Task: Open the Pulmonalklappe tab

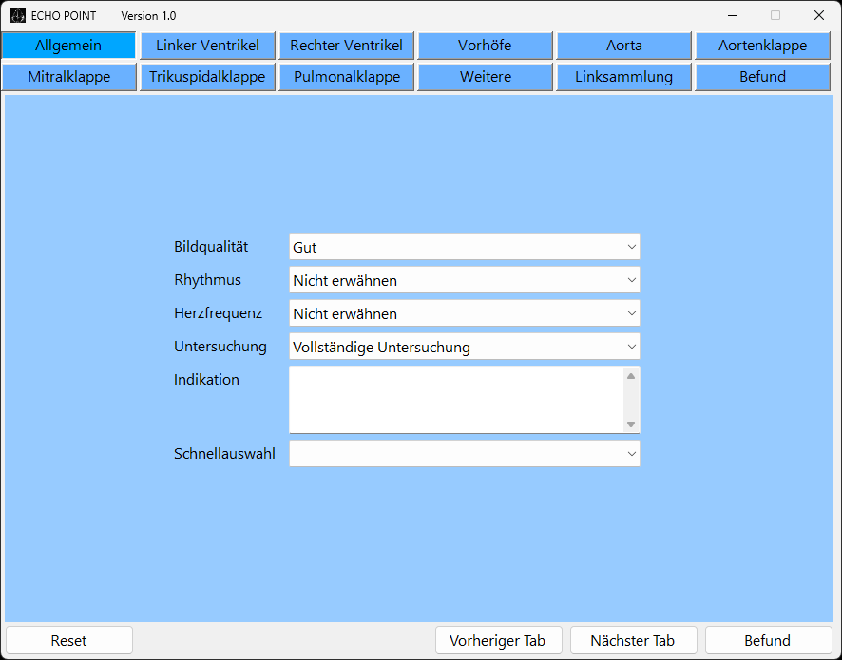Action: coord(346,77)
